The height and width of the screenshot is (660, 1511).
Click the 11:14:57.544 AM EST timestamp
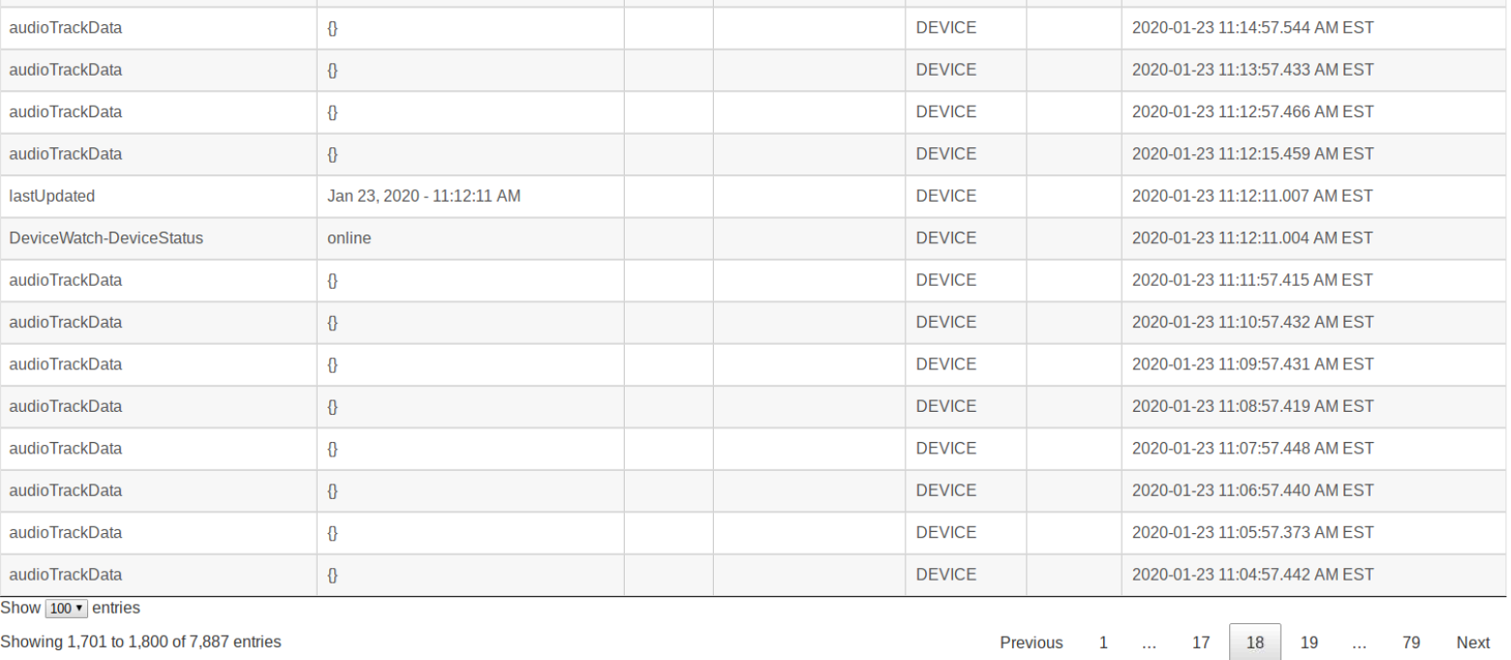(1252, 28)
